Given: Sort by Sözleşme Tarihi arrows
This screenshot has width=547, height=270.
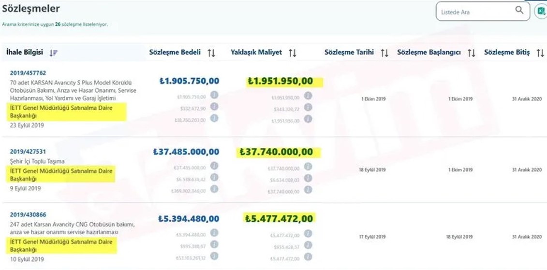Looking at the screenshot, I should tap(384, 53).
